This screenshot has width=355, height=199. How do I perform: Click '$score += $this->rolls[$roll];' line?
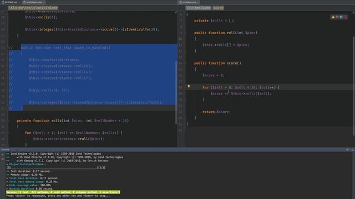coord(241,93)
